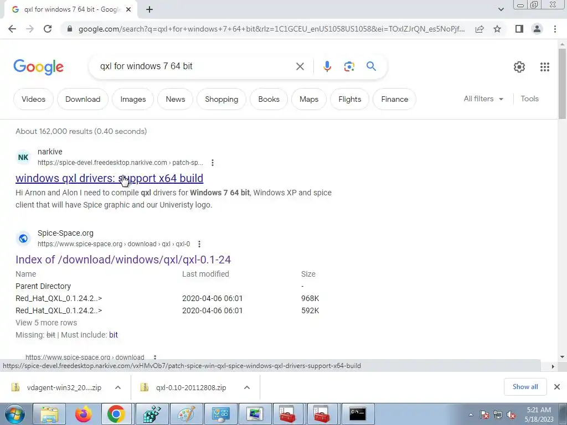Go back using browser back arrow
The image size is (567, 425).
click(12, 29)
